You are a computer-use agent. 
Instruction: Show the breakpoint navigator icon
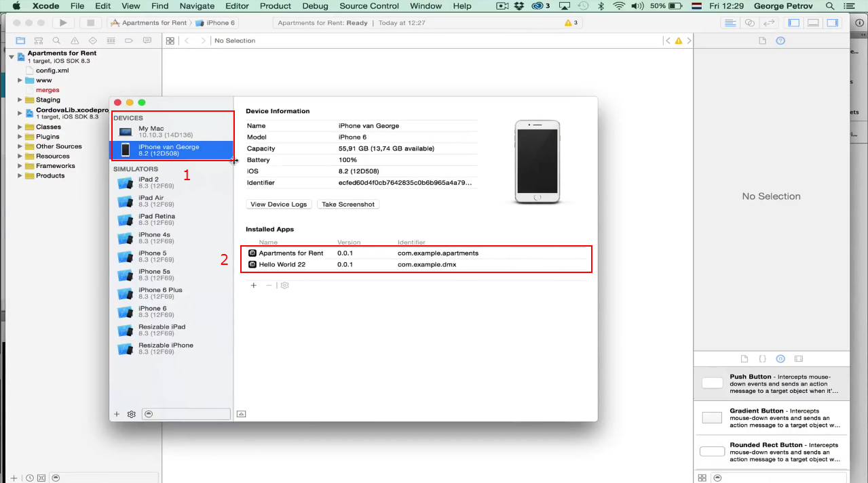[129, 41]
